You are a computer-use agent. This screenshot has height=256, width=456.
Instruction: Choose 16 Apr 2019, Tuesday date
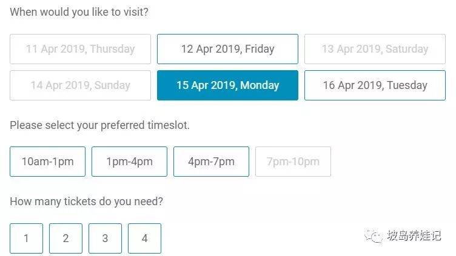click(375, 85)
